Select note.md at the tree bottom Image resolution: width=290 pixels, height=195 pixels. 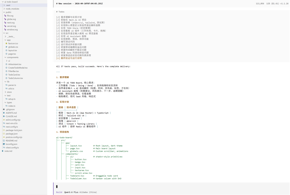point(8,151)
